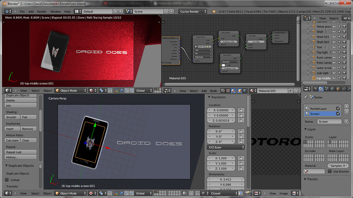Delete the Default screen layout
The image size is (353, 198).
tap(120, 11)
